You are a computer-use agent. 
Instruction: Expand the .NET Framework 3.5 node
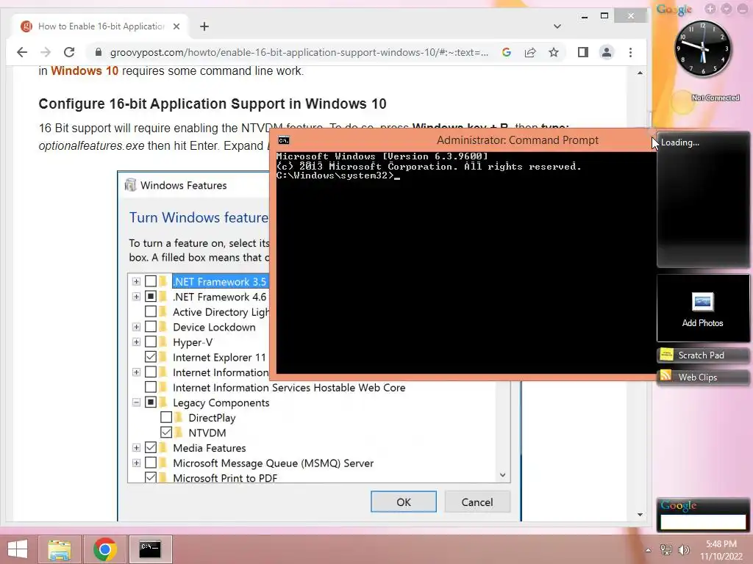click(x=136, y=281)
